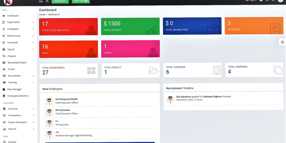
Task: Click the 6 Total Locations count
Action: click(167, 72)
